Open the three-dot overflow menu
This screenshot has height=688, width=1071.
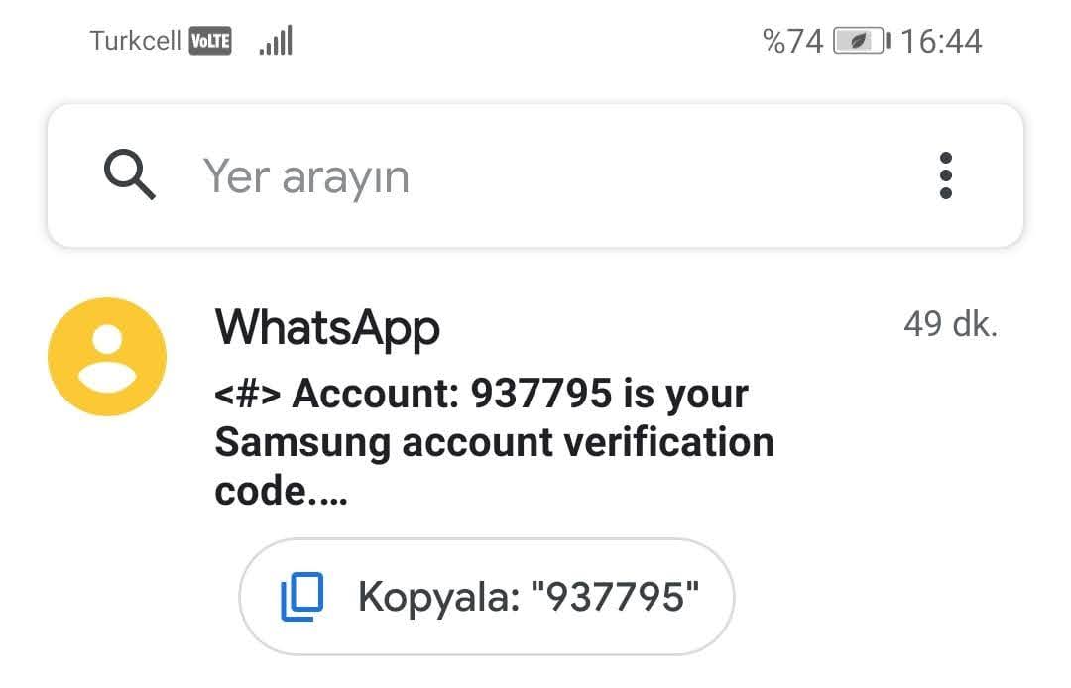(x=945, y=175)
